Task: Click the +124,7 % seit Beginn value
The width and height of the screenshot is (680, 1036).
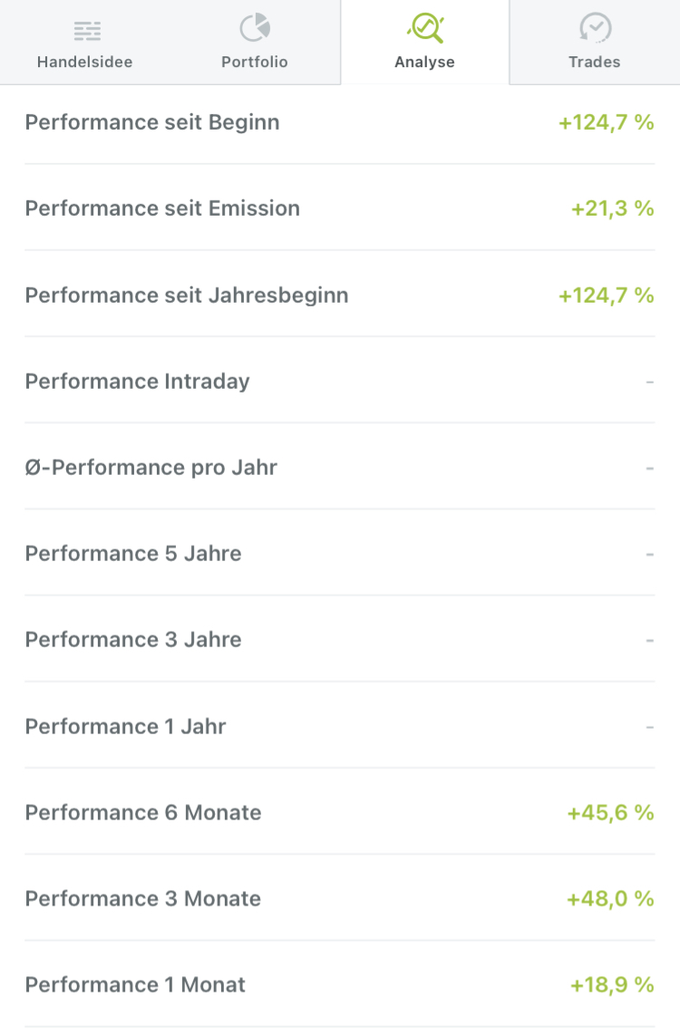Action: [x=607, y=122]
